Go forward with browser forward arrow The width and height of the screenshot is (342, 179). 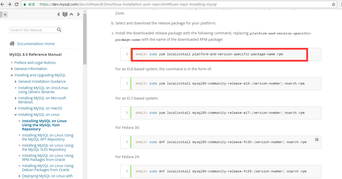pyautogui.click(x=10, y=4)
